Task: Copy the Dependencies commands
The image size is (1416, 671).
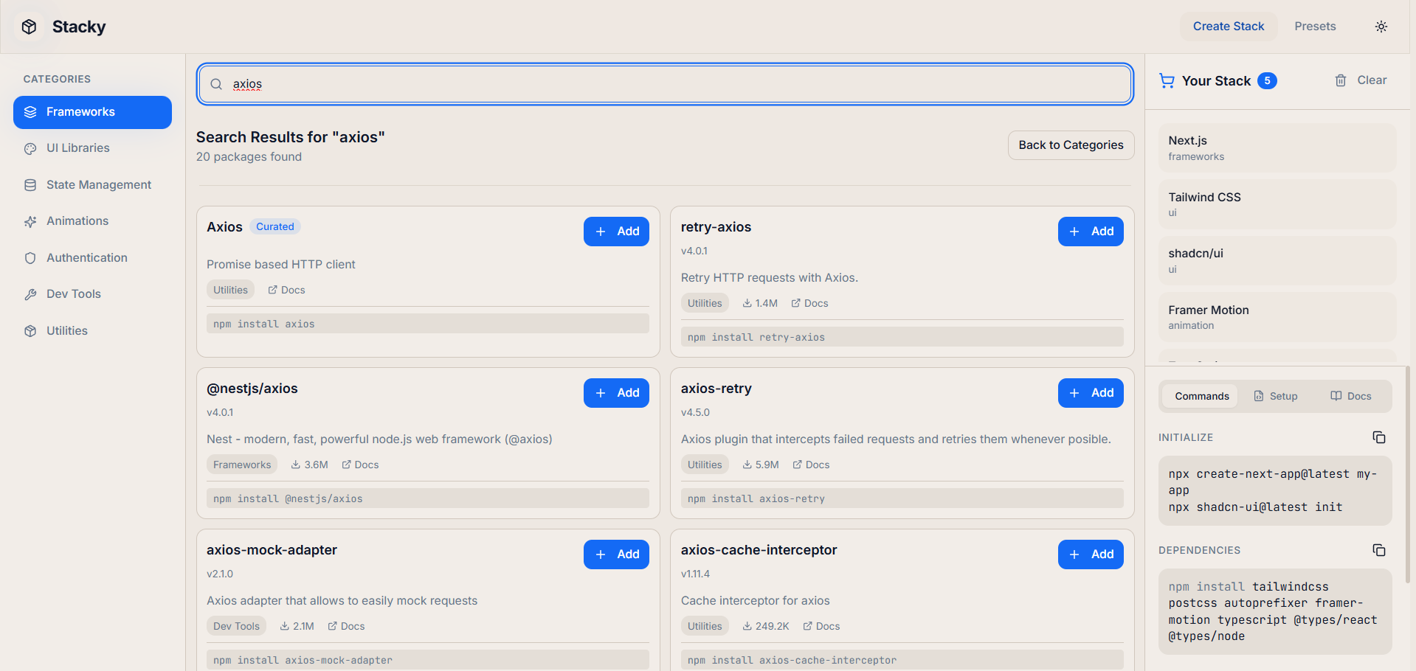Action: (1379, 550)
